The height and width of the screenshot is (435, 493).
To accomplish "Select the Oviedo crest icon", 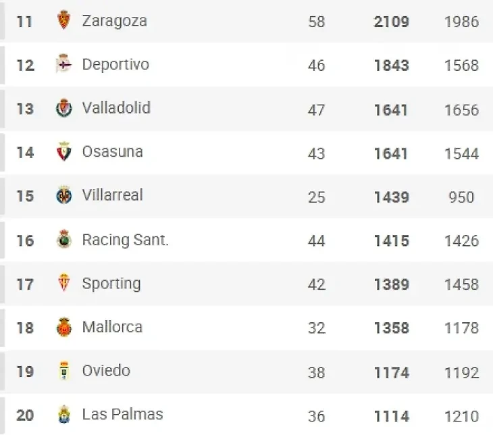I will click(x=64, y=371).
